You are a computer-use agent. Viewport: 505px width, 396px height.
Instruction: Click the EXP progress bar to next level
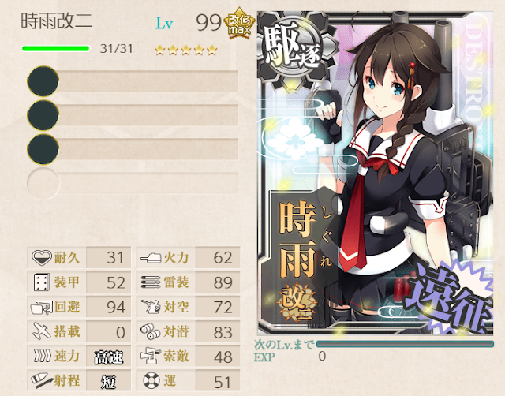coord(405,344)
